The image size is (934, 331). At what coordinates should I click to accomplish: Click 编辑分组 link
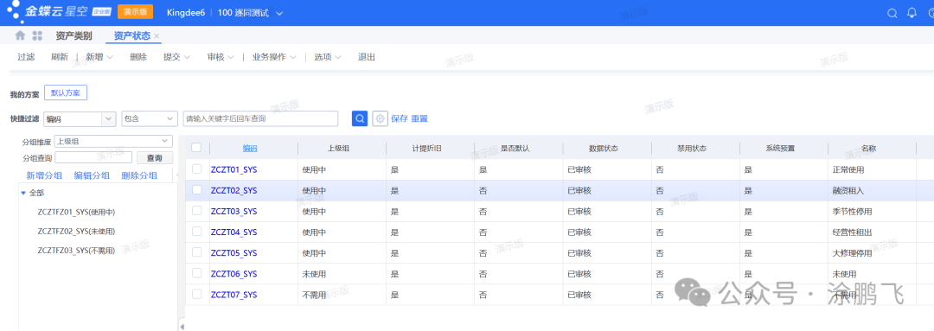(92, 175)
